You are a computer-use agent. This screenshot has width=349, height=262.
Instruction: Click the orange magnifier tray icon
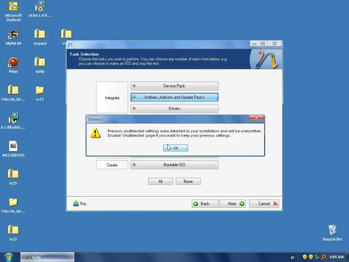[x=324, y=257]
